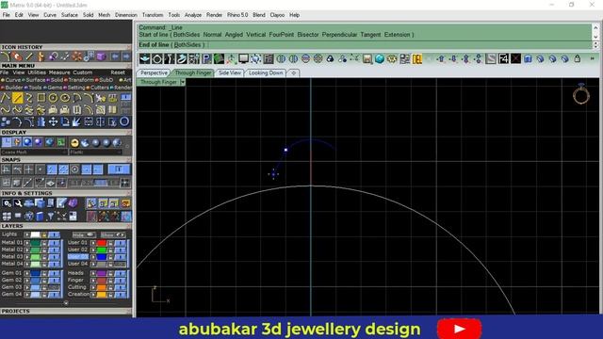Click the red User 01 color swatch
603x339 pixels.
tap(102, 243)
